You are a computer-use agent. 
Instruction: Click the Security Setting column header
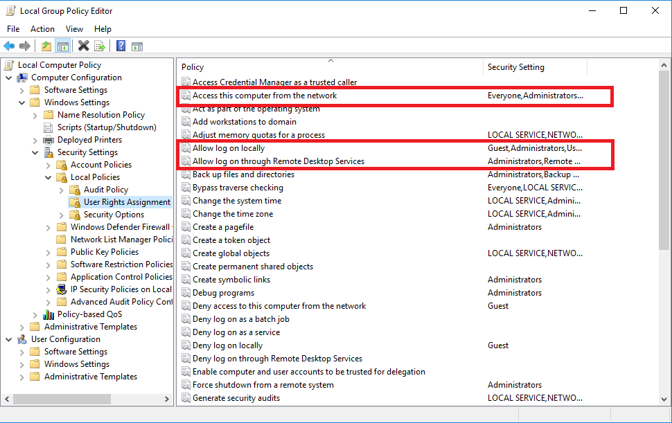pos(534,67)
